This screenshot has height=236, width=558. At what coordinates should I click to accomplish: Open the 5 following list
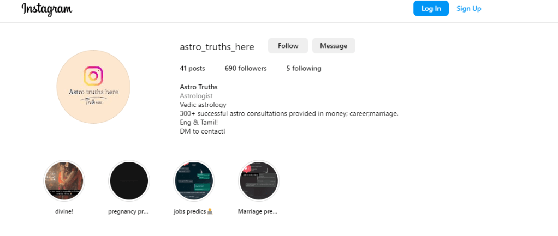pos(304,69)
